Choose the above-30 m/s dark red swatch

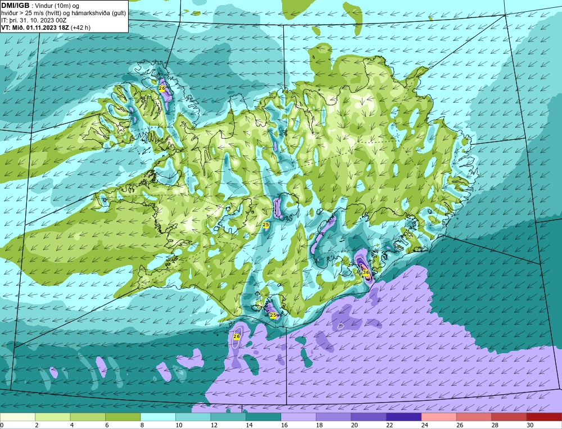pyautogui.click(x=545, y=417)
